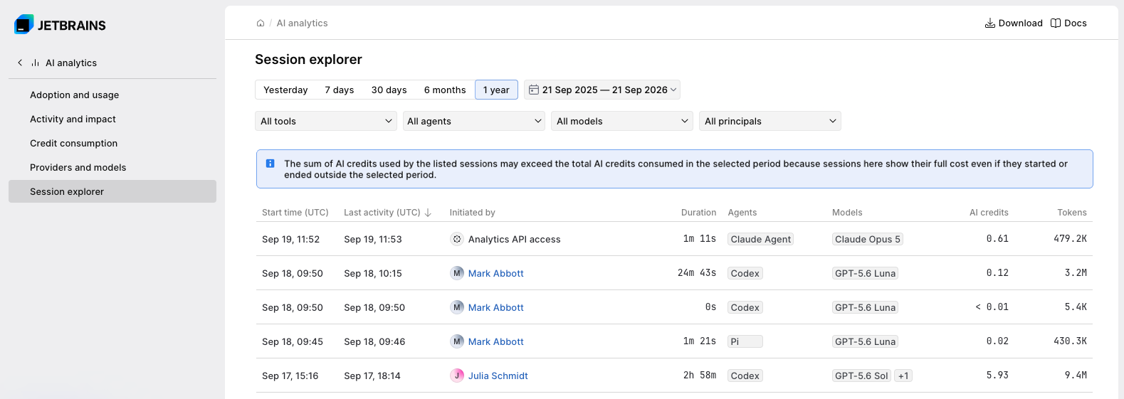Click the Claude Agent tag
The width and height of the screenshot is (1124, 399).
coord(761,239)
